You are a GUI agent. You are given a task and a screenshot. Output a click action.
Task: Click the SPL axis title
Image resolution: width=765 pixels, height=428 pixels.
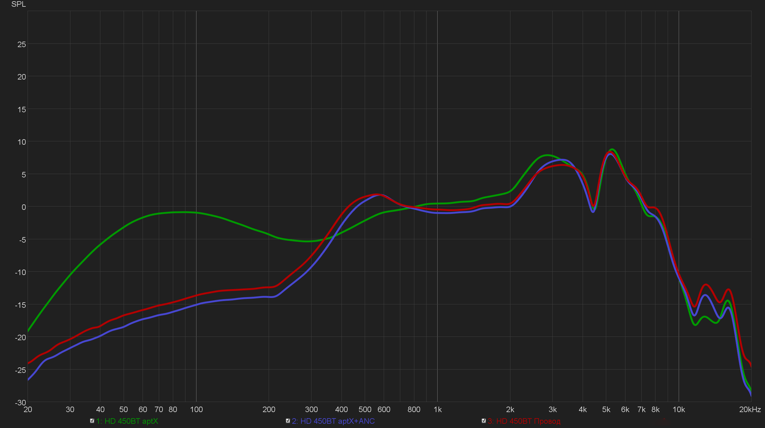(18, 4)
